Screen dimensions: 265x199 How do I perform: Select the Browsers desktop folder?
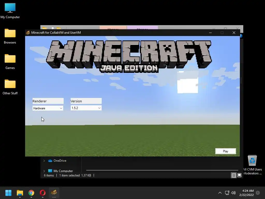pyautogui.click(x=10, y=36)
